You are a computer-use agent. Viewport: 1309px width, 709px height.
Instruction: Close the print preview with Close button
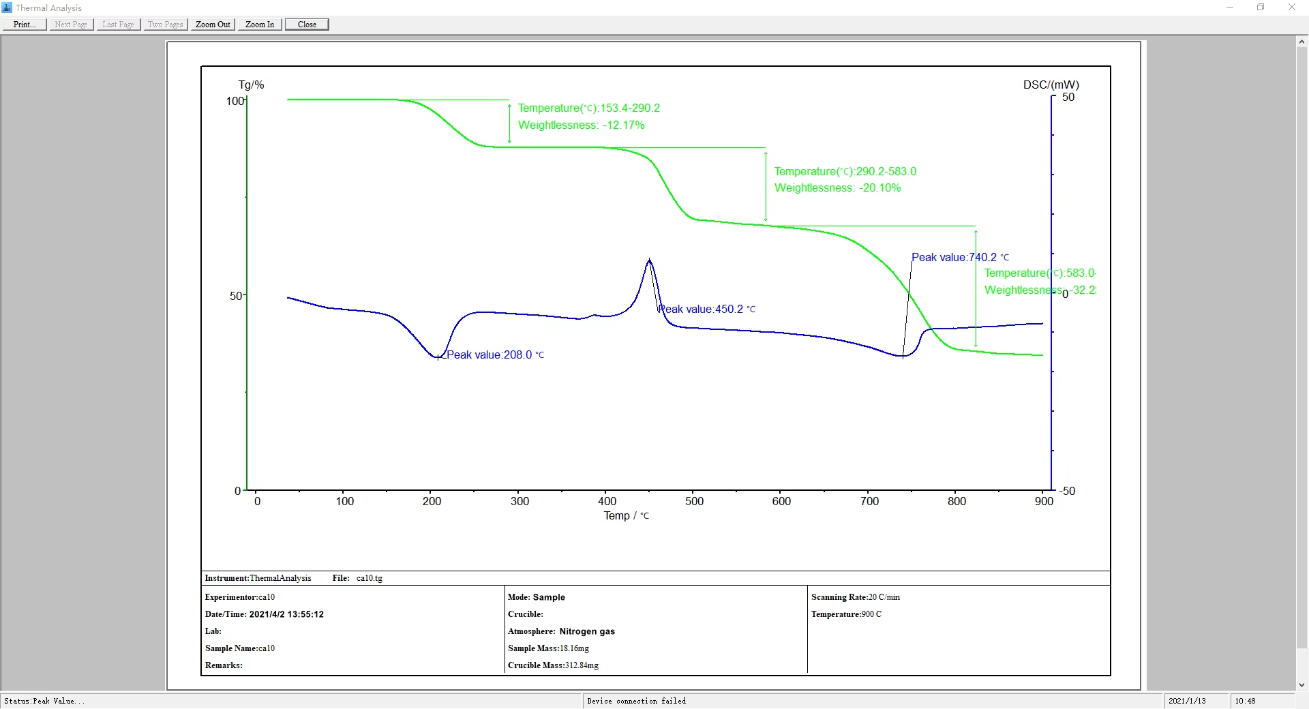(307, 25)
